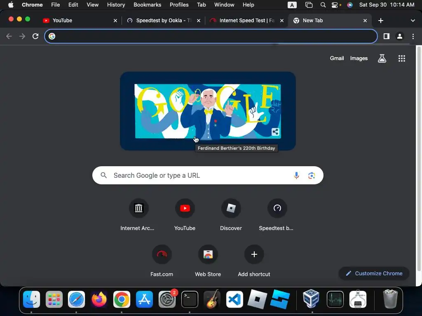Open Finder from the Dock
Screen dimensions: 422x316
point(31,300)
